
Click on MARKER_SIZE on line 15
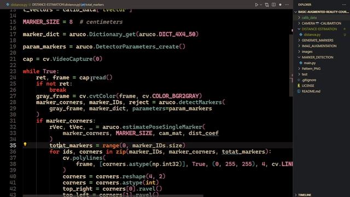pyautogui.click(x=41, y=22)
